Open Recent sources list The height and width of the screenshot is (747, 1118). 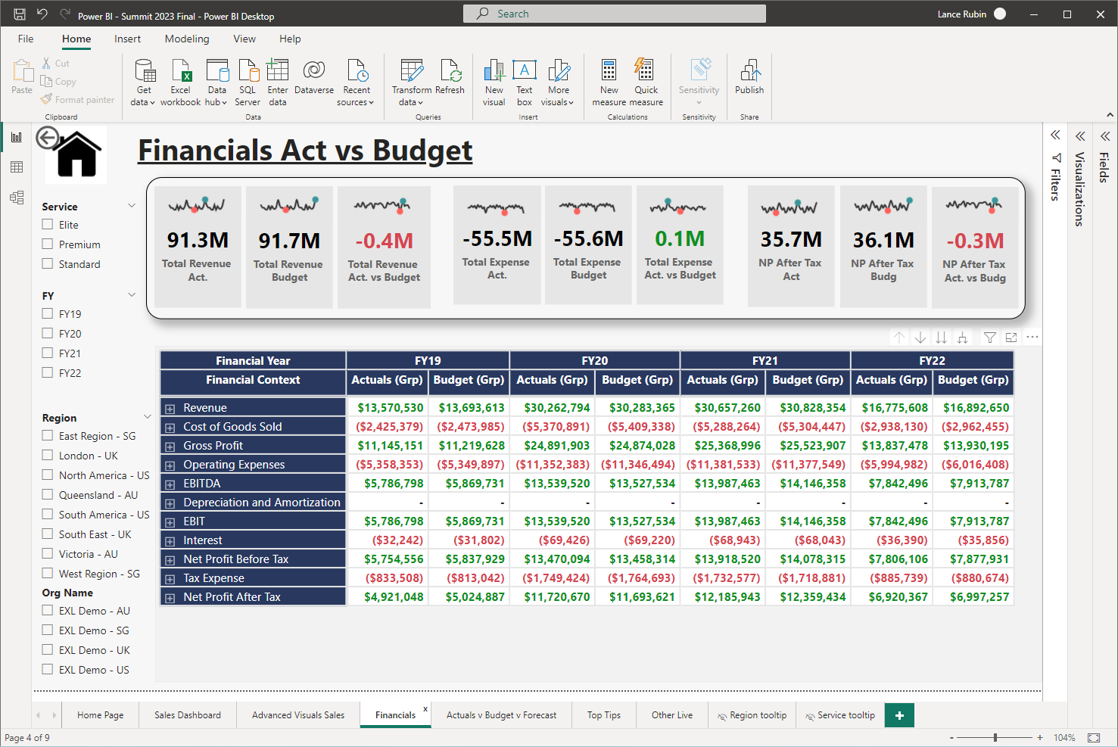(357, 83)
